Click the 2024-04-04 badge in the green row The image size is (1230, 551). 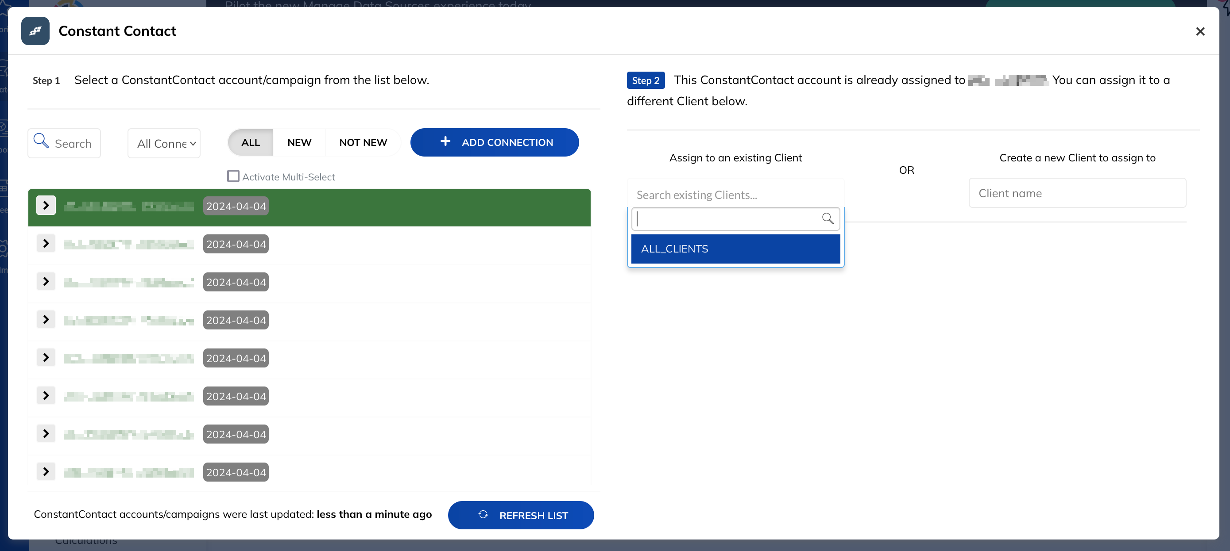(236, 206)
